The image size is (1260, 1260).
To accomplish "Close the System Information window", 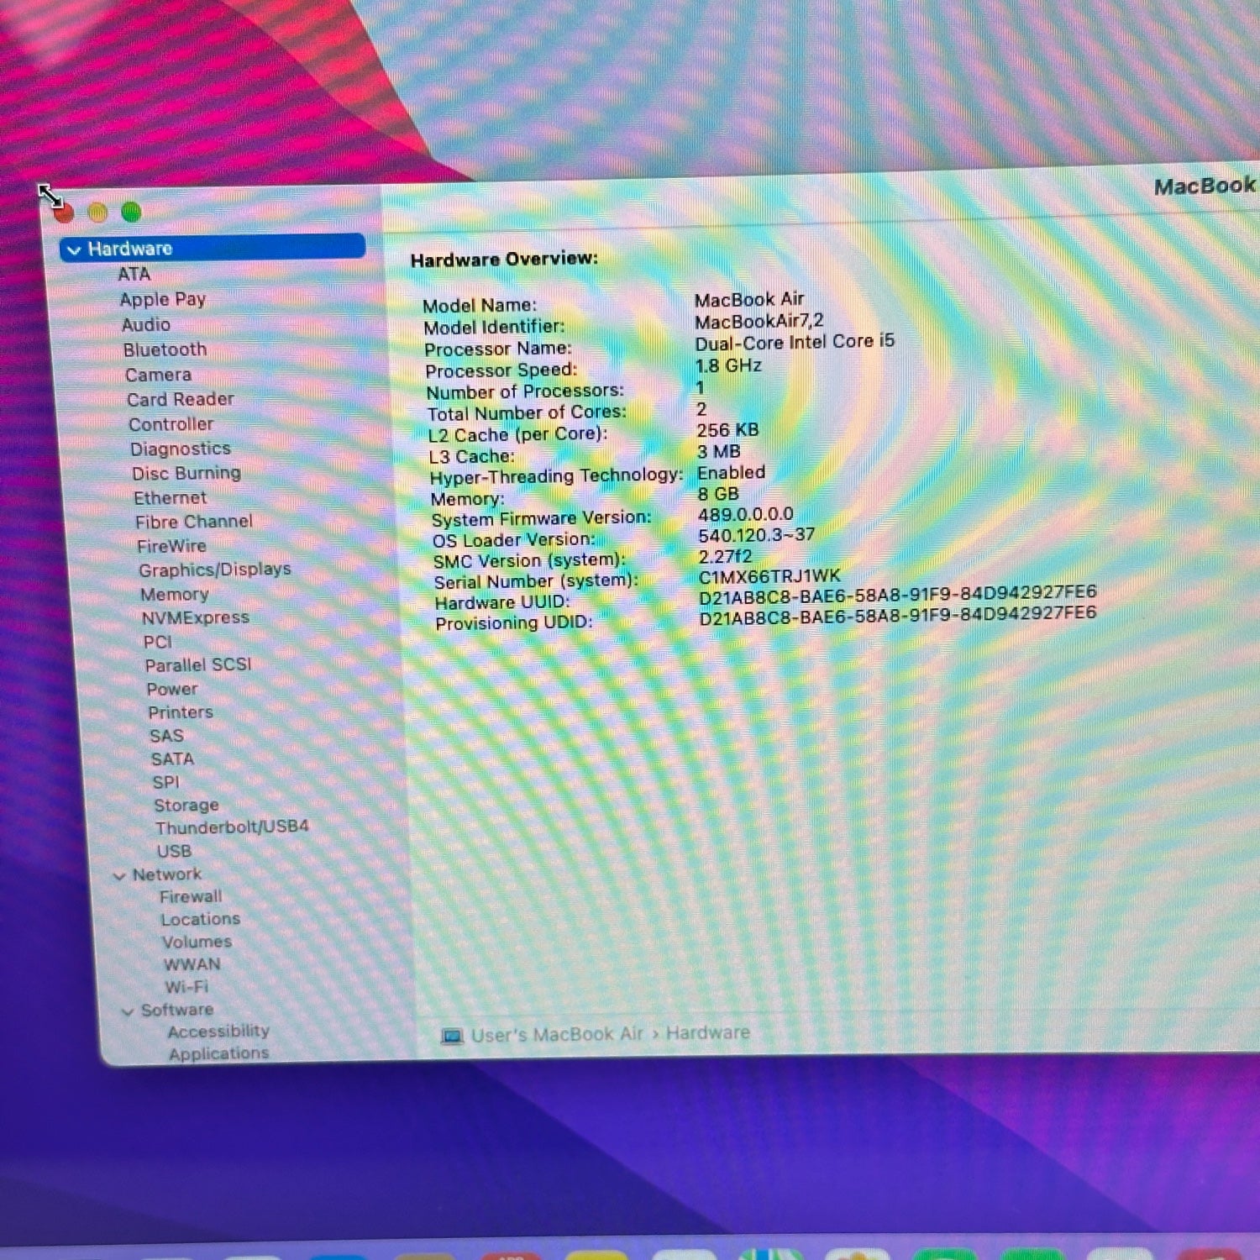I will point(64,213).
